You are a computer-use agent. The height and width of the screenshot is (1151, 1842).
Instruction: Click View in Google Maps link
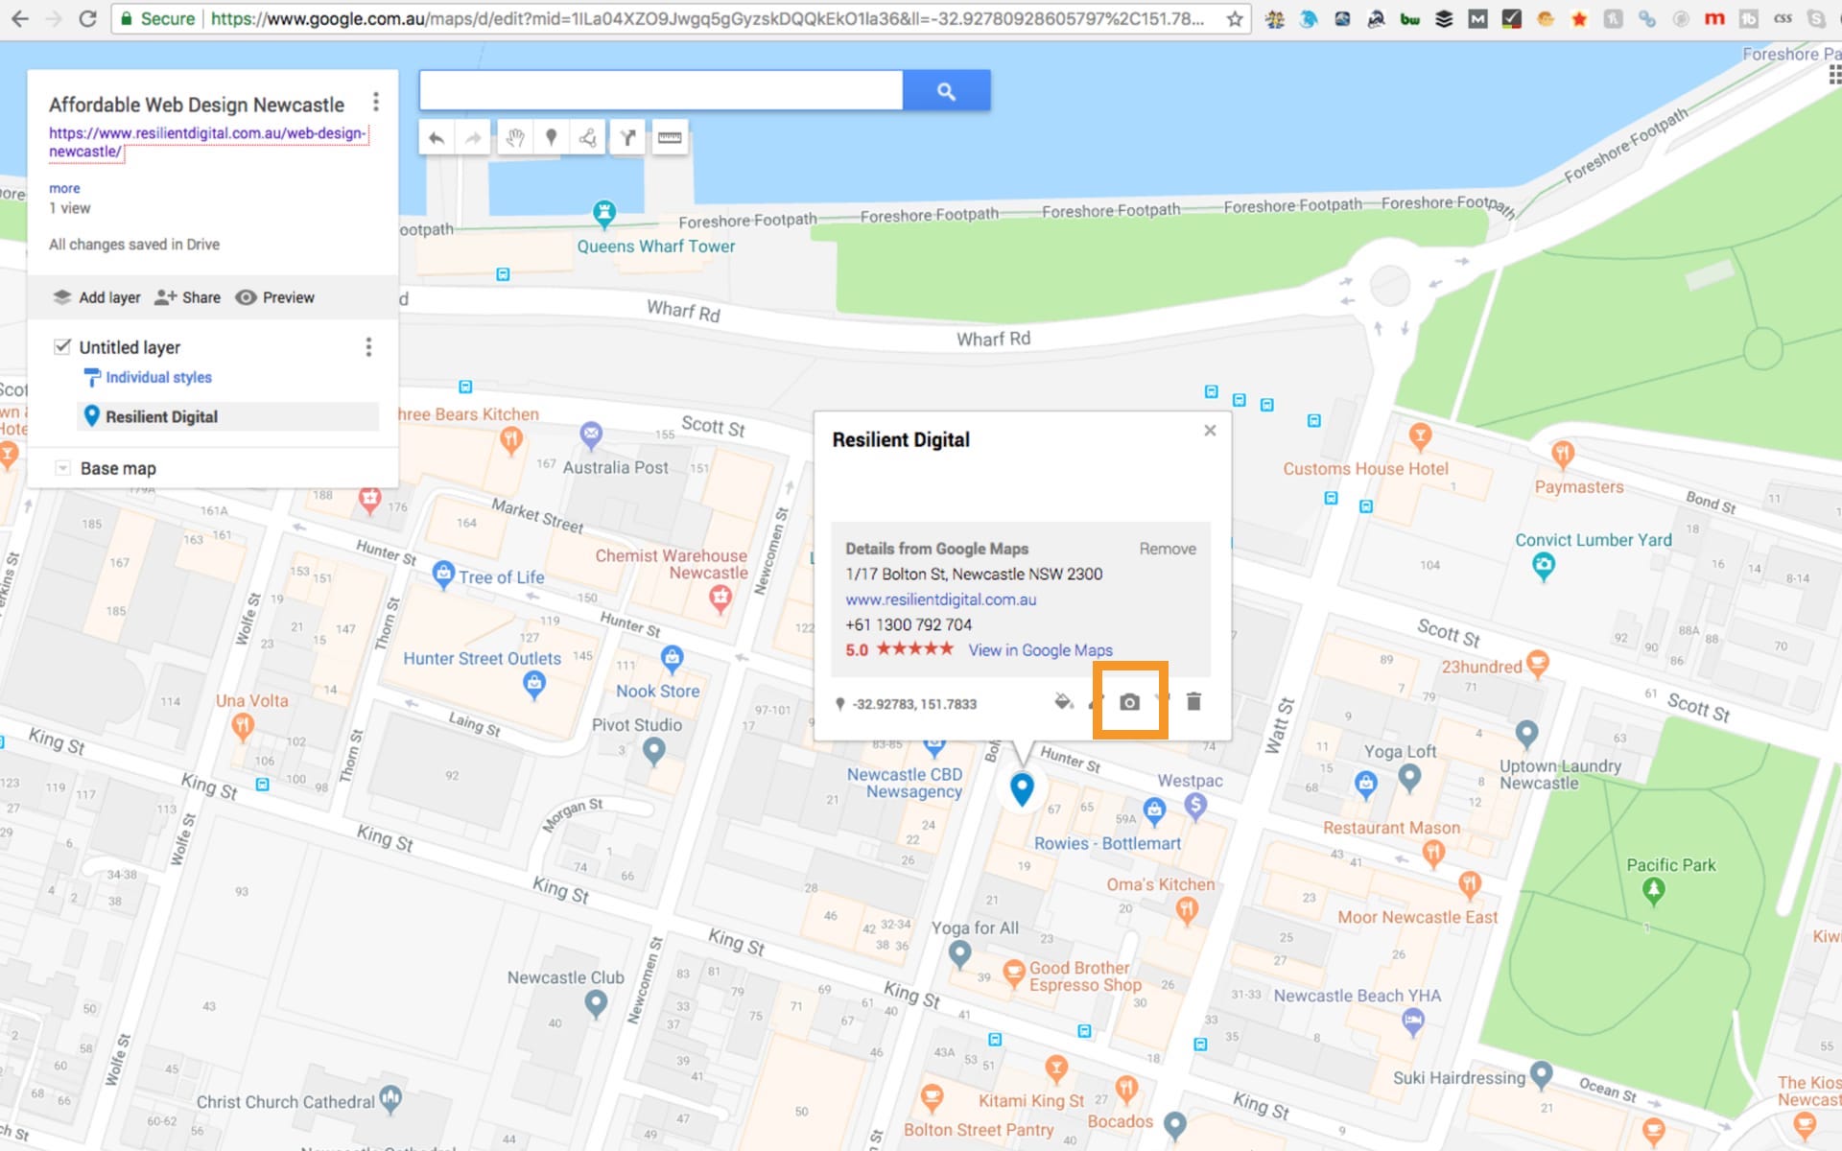[1040, 650]
